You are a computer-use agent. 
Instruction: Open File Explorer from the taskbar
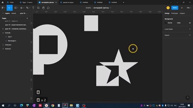click(x=71, y=105)
